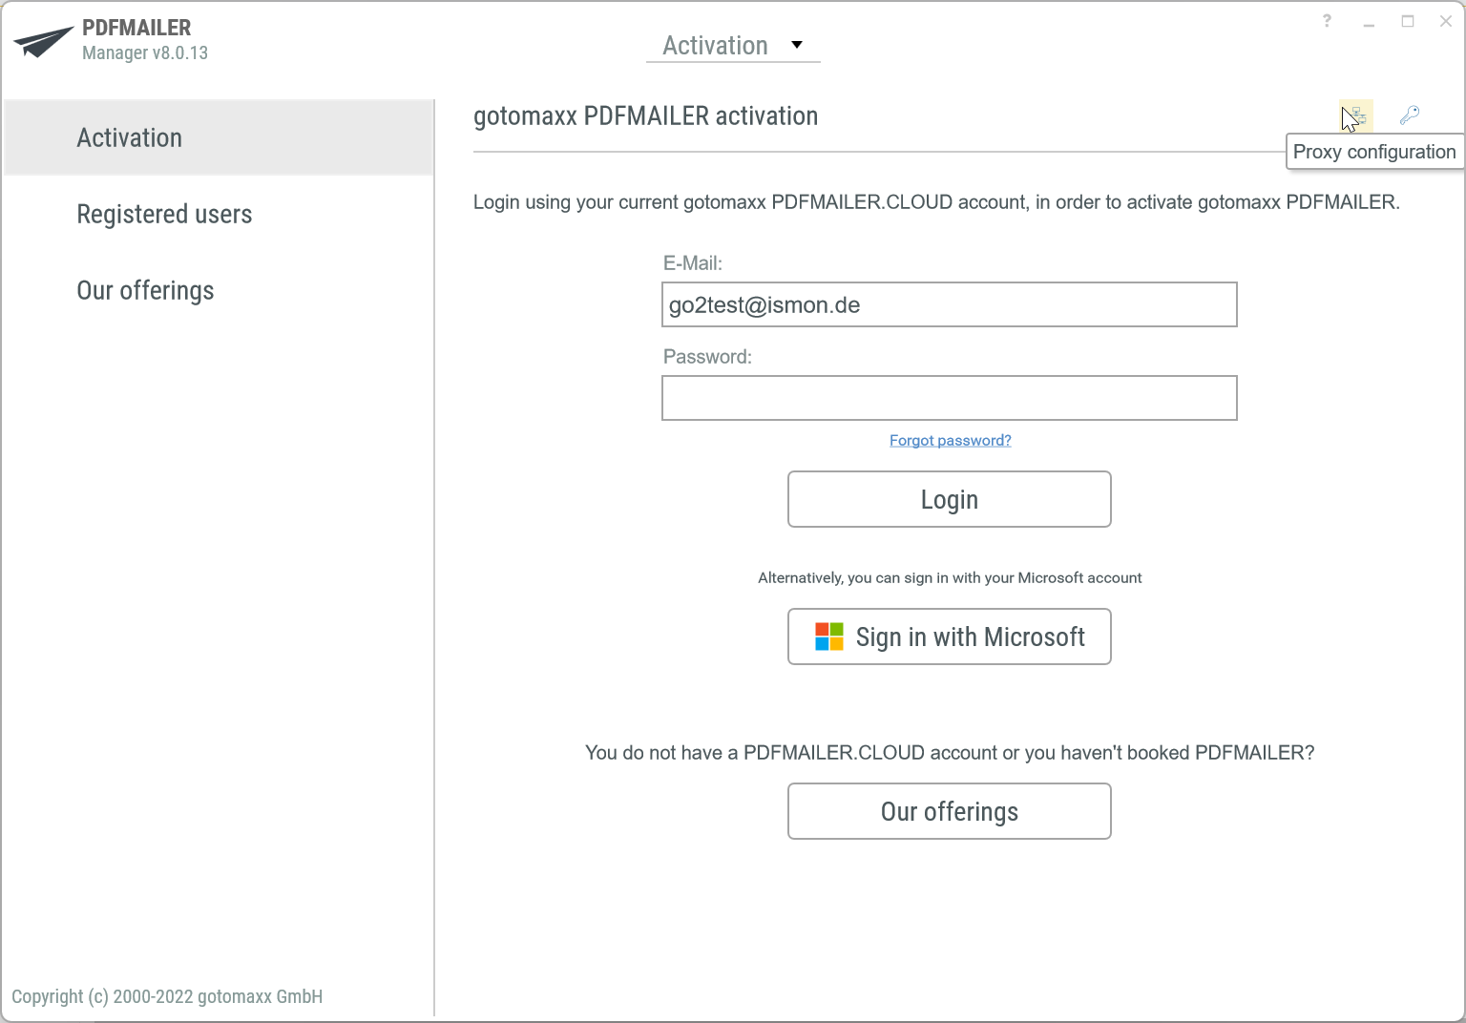The height and width of the screenshot is (1023, 1466).
Task: Click the key license icon
Action: click(x=1410, y=115)
